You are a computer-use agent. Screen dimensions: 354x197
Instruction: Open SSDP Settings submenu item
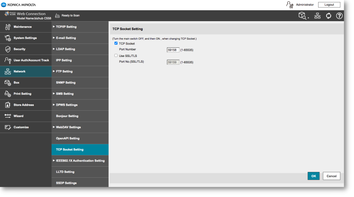point(80,182)
